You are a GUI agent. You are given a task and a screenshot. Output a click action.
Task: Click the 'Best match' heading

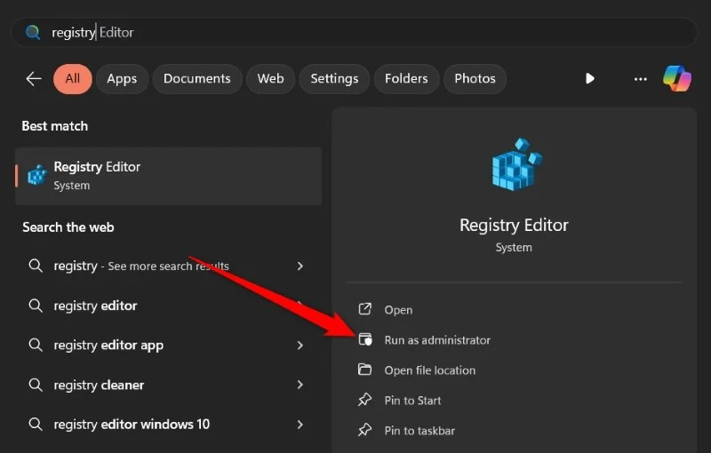pos(55,126)
